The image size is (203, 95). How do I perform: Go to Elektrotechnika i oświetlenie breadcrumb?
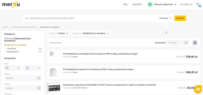[24, 27]
